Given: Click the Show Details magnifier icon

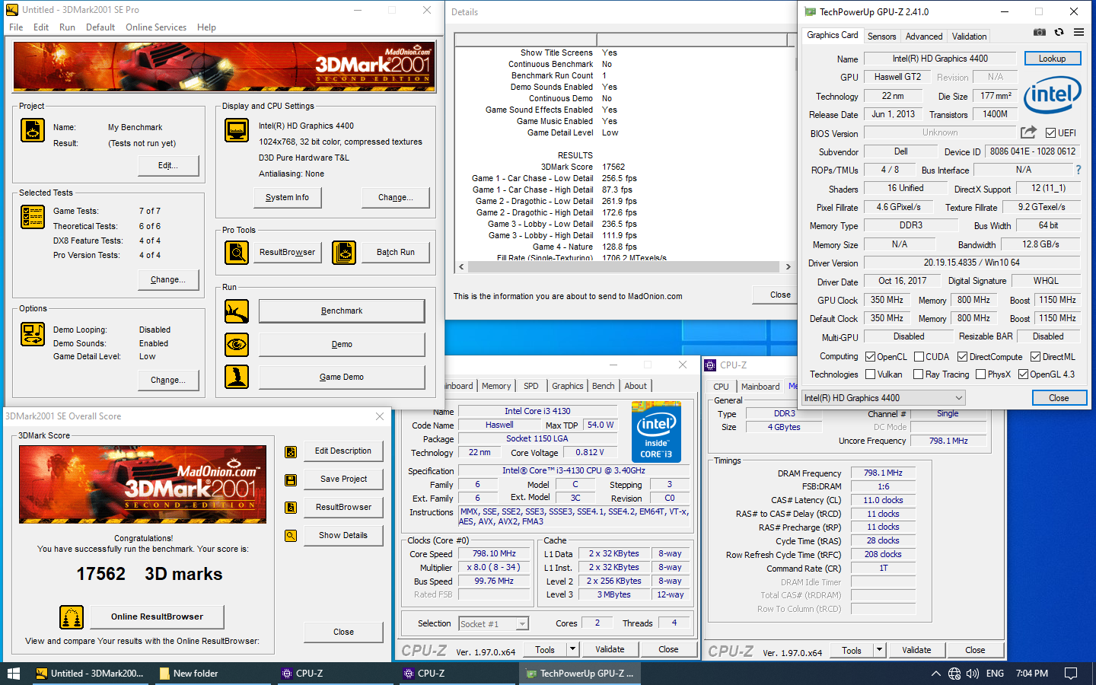Looking at the screenshot, I should click(291, 536).
